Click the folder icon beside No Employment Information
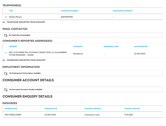 point(6,73)
